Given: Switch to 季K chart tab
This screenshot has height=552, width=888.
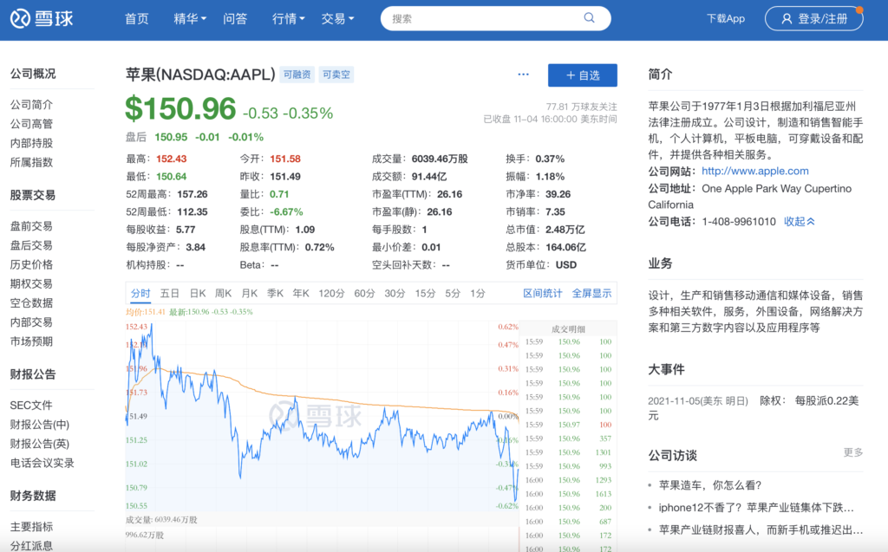Looking at the screenshot, I should (275, 293).
